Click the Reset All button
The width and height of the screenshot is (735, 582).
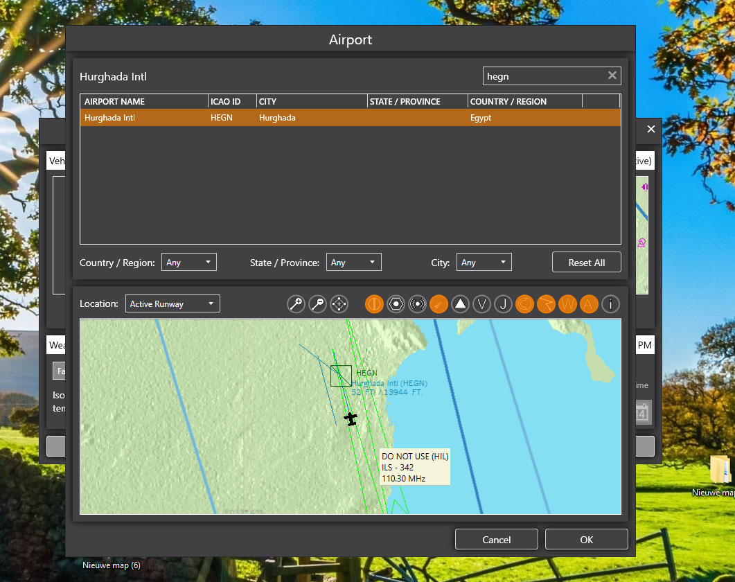click(x=586, y=263)
